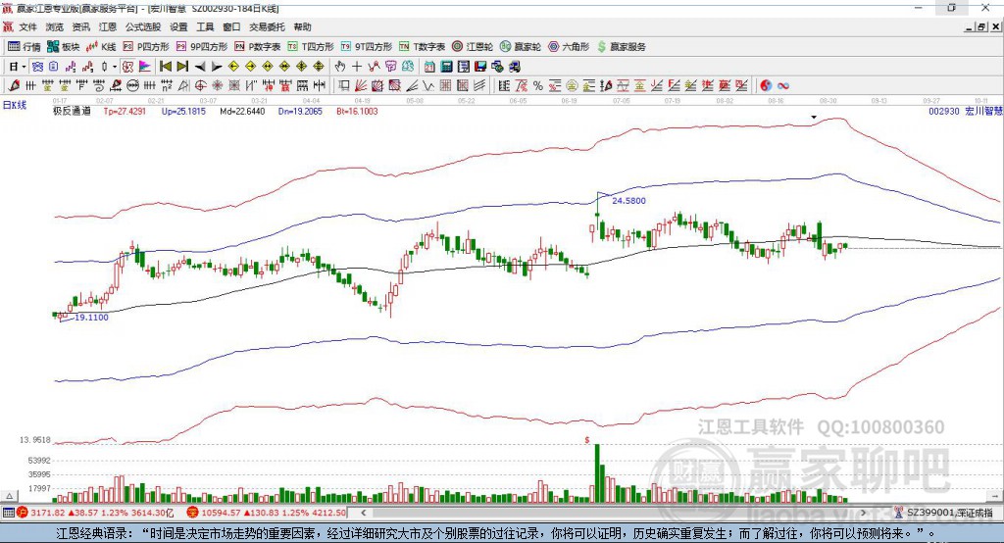Open the P四方形 tool

point(146,47)
